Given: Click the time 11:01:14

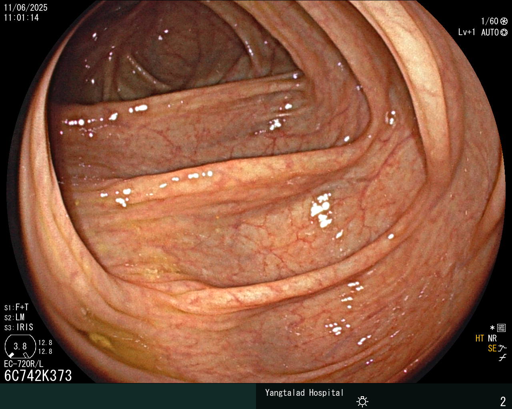Looking at the screenshot, I should point(21,18).
